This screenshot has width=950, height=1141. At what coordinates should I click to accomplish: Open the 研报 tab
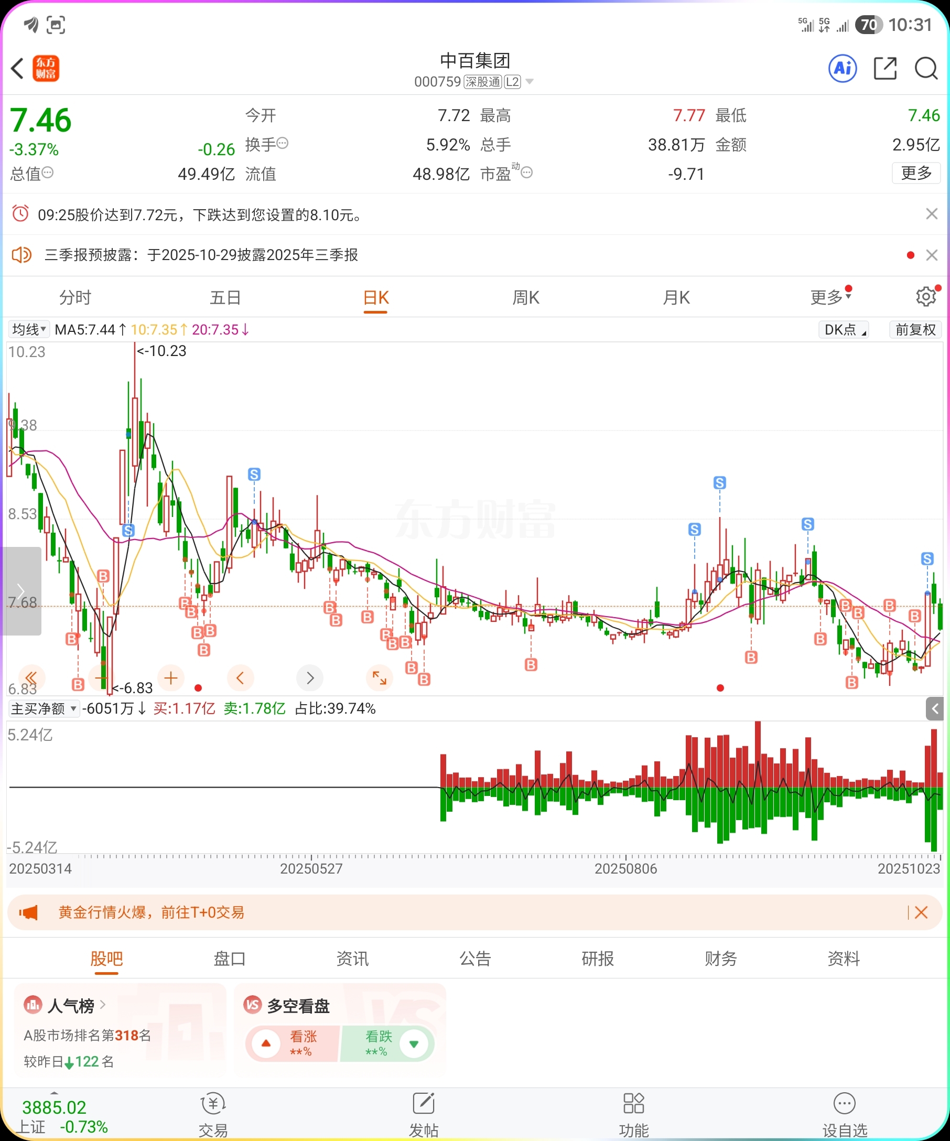pos(598,959)
